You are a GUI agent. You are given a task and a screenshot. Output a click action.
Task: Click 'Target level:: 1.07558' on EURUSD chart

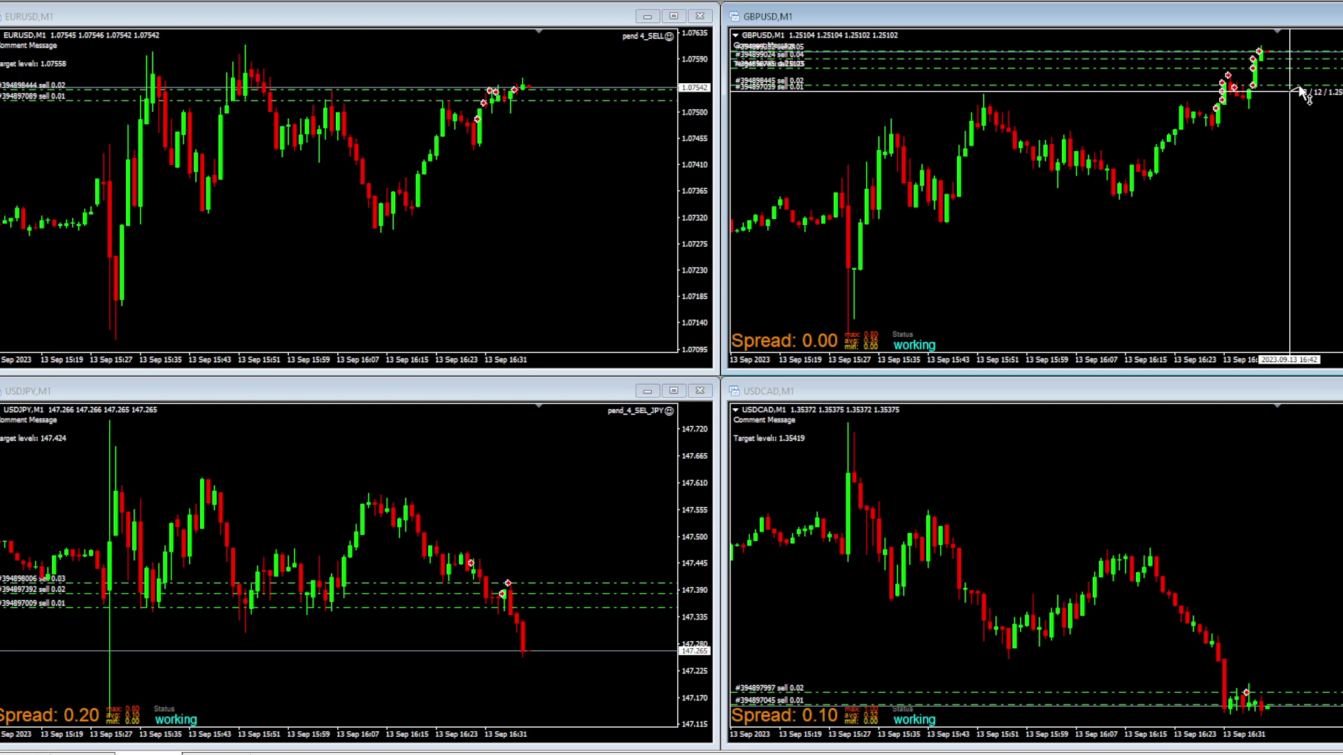(x=33, y=64)
